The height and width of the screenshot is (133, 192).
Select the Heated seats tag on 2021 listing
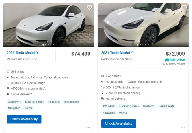[166, 106]
